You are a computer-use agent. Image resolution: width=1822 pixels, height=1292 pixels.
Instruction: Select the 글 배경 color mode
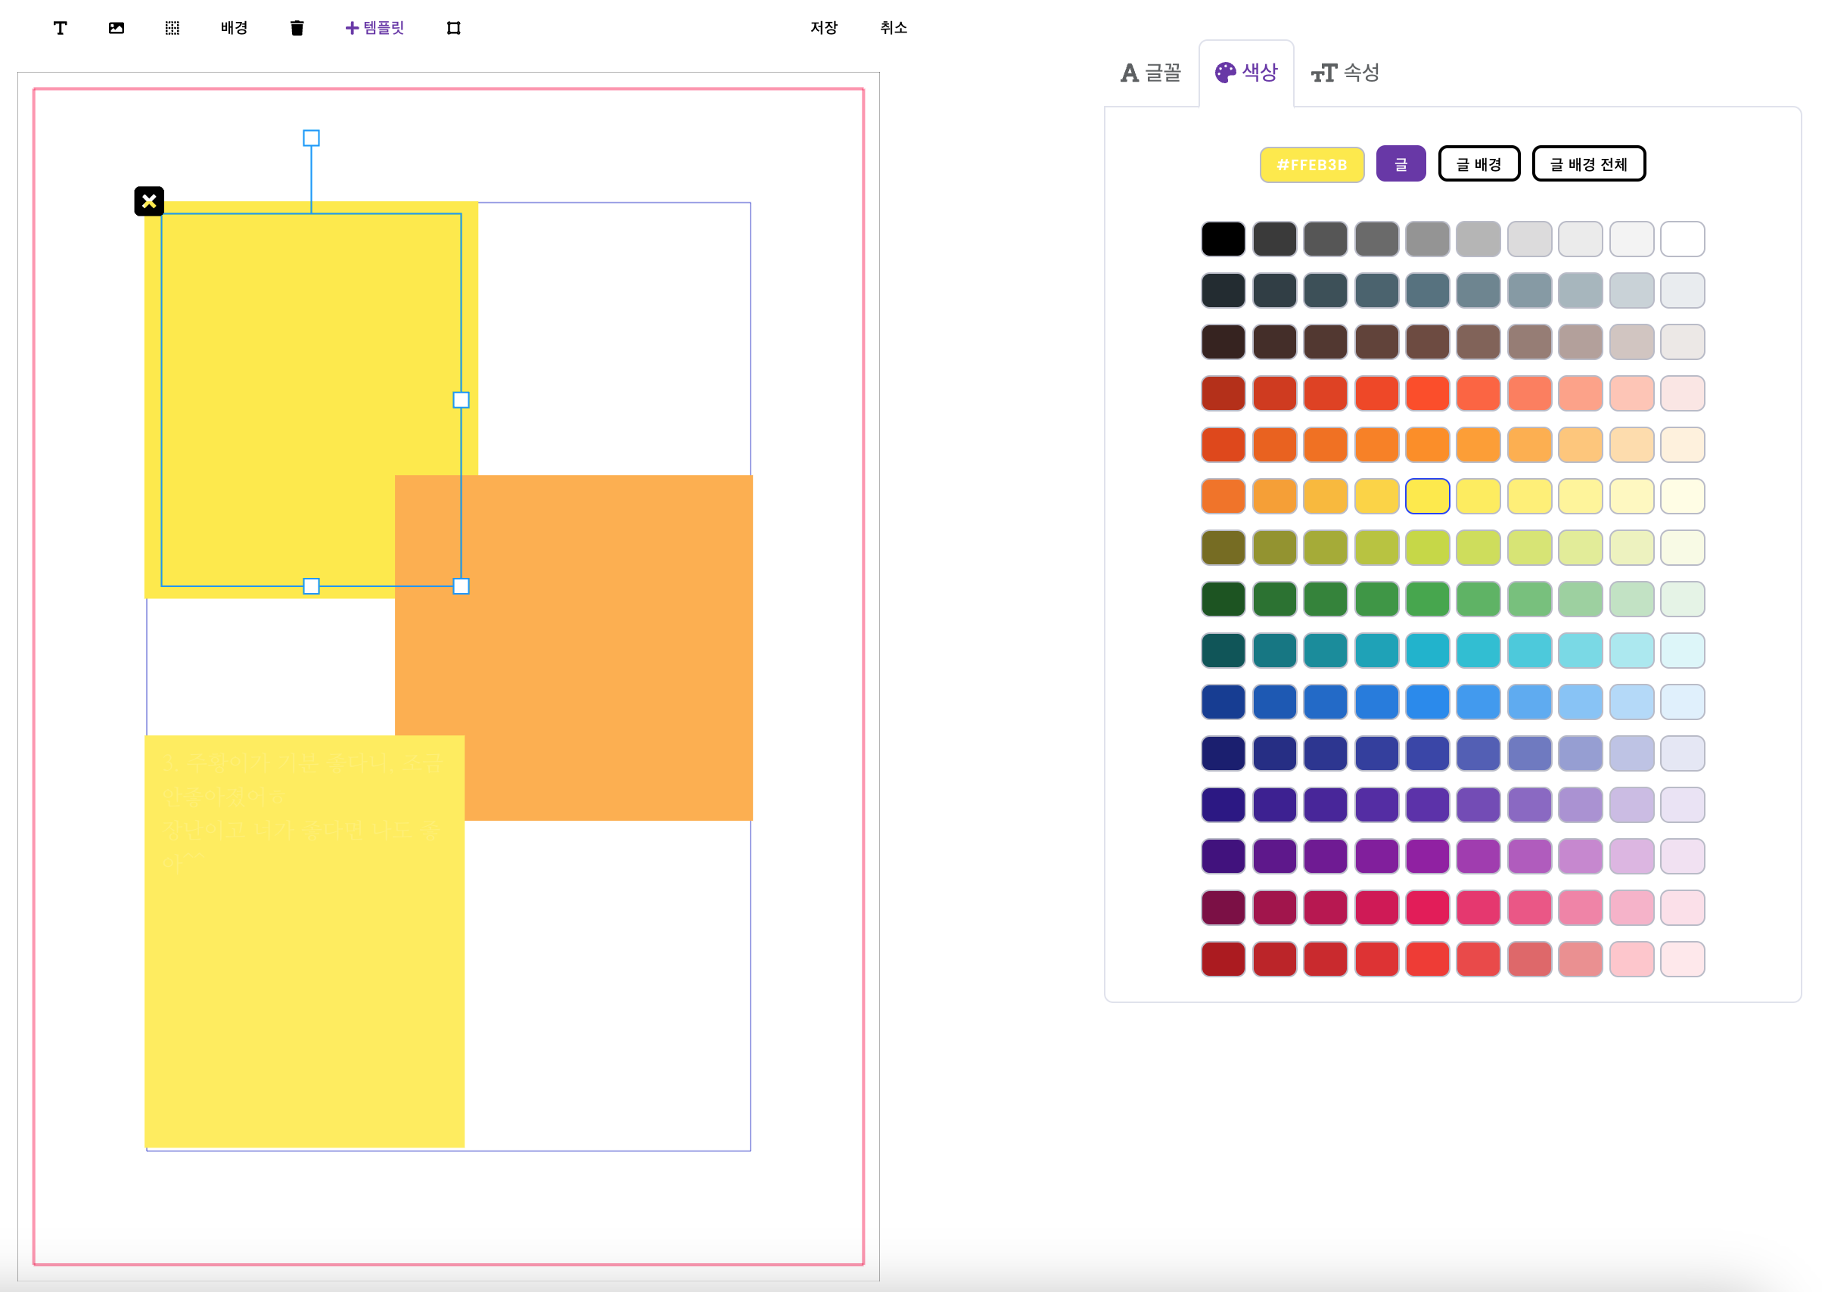pyautogui.click(x=1478, y=164)
